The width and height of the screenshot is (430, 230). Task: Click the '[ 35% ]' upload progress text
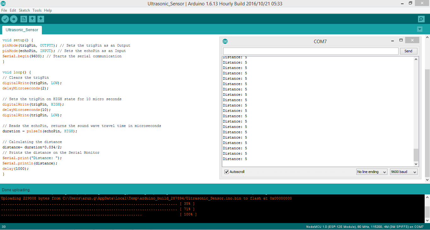coord(187,204)
